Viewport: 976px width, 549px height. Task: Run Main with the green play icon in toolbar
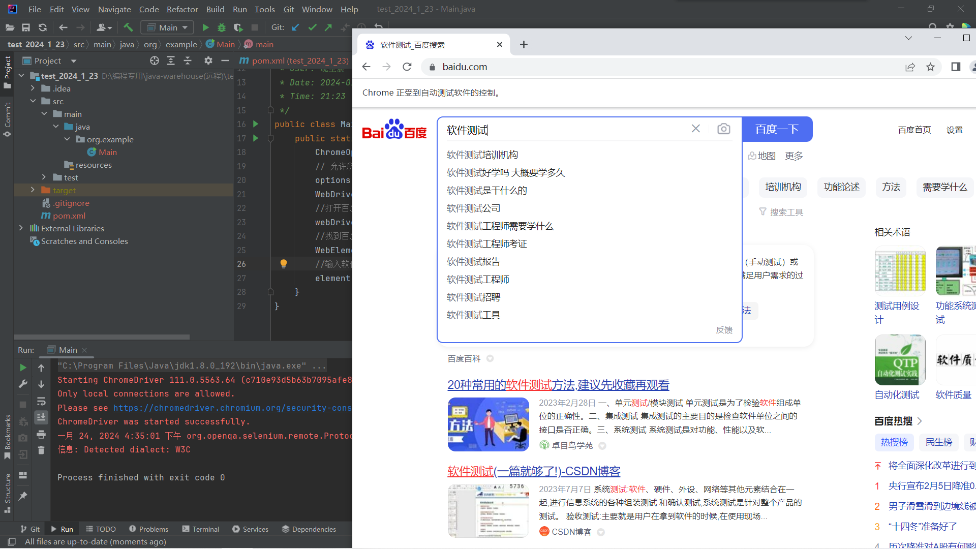point(205,27)
